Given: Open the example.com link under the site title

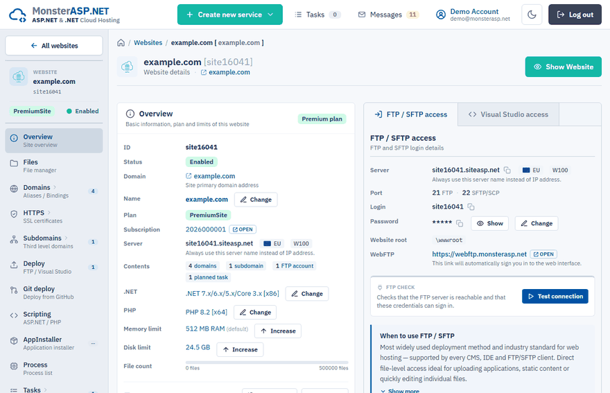Looking at the screenshot, I should tap(225, 72).
